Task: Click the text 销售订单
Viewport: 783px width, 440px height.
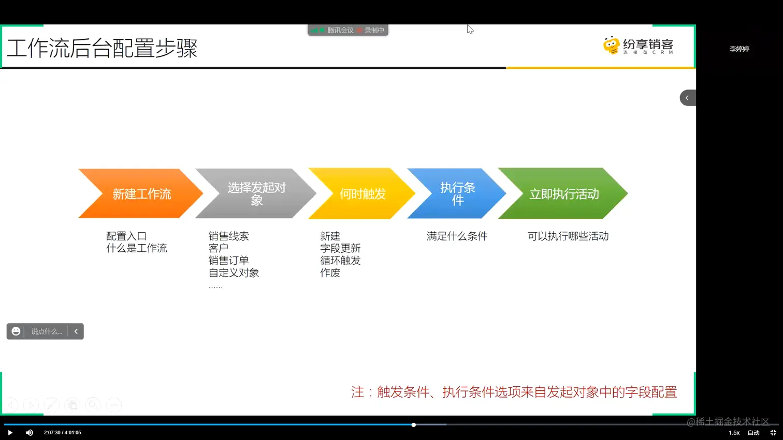Action: pyautogui.click(x=229, y=261)
